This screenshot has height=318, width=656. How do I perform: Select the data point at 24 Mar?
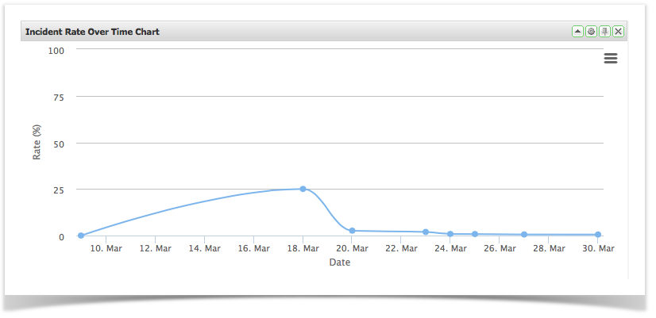(x=450, y=234)
